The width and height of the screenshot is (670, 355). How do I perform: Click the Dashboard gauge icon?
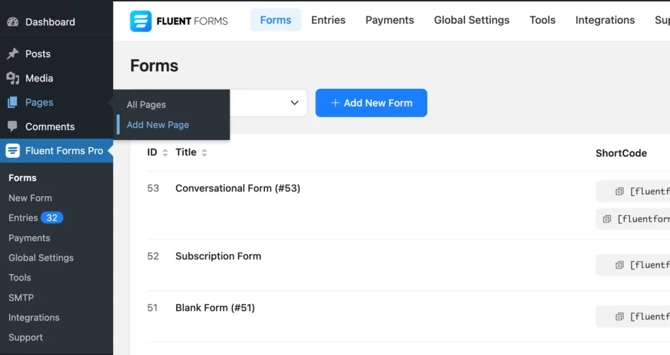pos(13,22)
